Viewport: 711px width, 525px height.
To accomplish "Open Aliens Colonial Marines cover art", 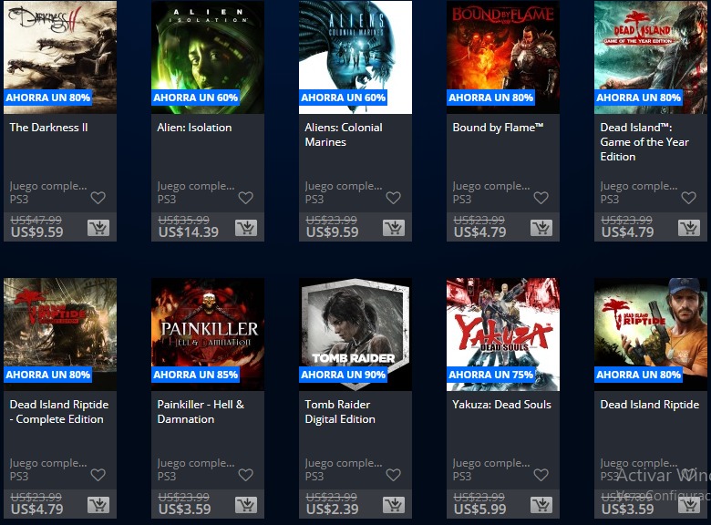I will (x=355, y=57).
